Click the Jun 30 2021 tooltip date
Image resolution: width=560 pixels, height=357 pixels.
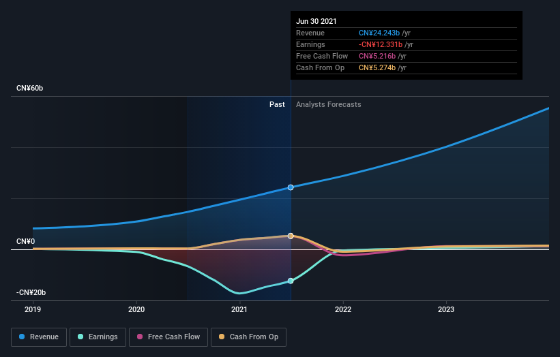point(316,21)
